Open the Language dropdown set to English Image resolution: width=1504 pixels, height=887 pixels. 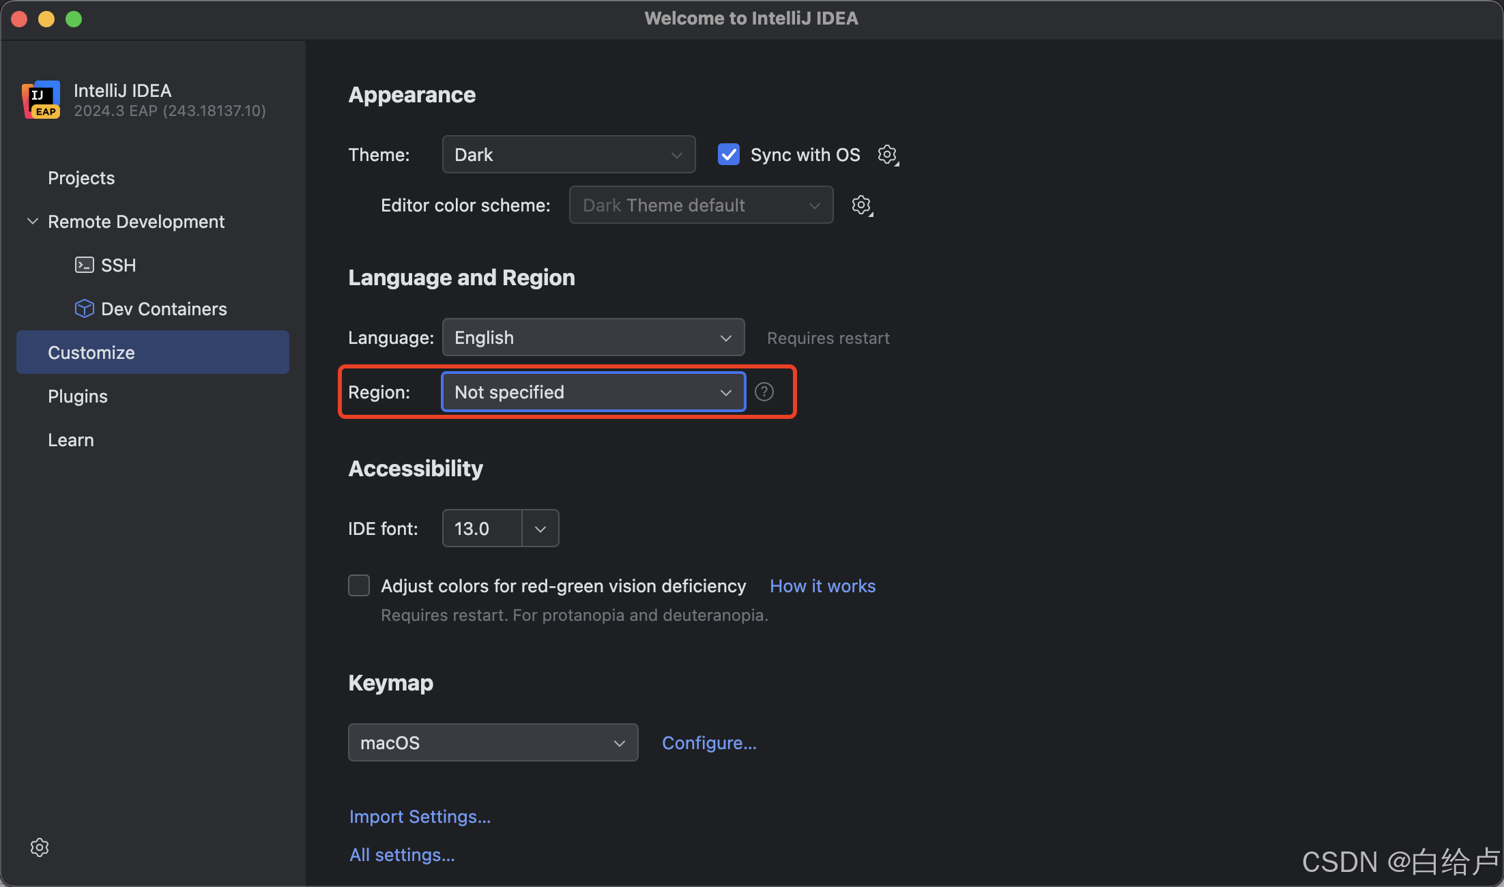pos(592,337)
